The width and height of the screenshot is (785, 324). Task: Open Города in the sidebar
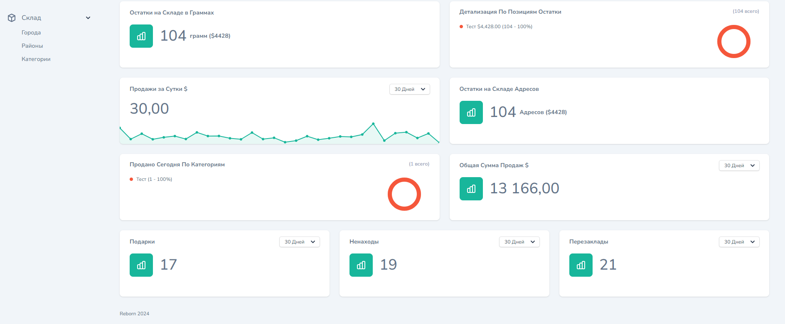coord(31,32)
